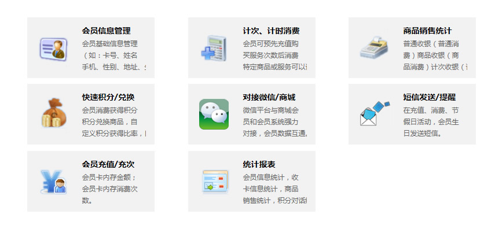Click the statistics report window icon
495x229 pixels.
click(x=215, y=182)
